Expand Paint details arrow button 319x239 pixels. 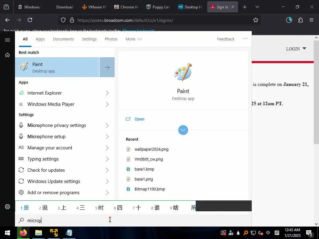coord(107,67)
